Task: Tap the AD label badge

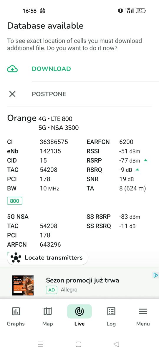Action: click(52, 290)
